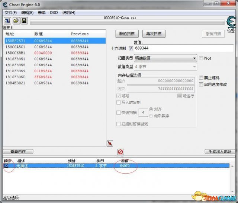Click address 150BF751C in address list

75,166
